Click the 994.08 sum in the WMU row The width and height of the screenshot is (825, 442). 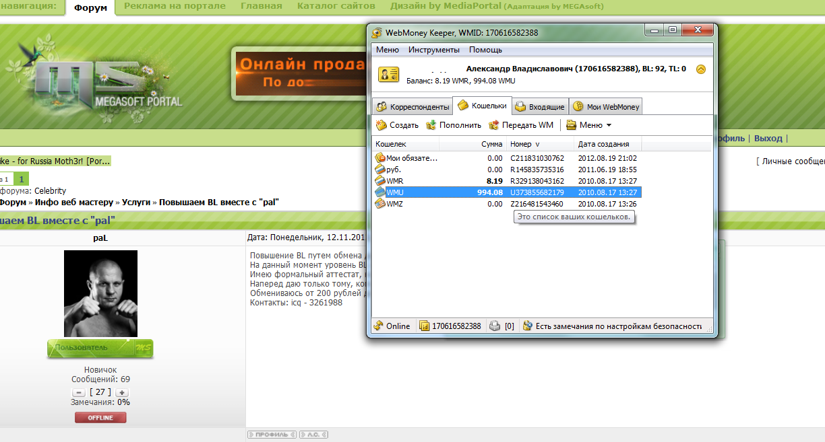coord(490,192)
